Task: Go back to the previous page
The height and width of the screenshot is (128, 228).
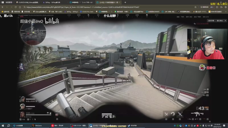Action: 7,7
